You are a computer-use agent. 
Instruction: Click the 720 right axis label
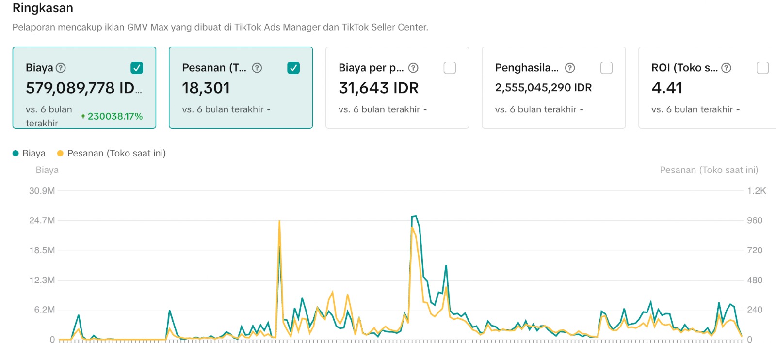tap(755, 250)
